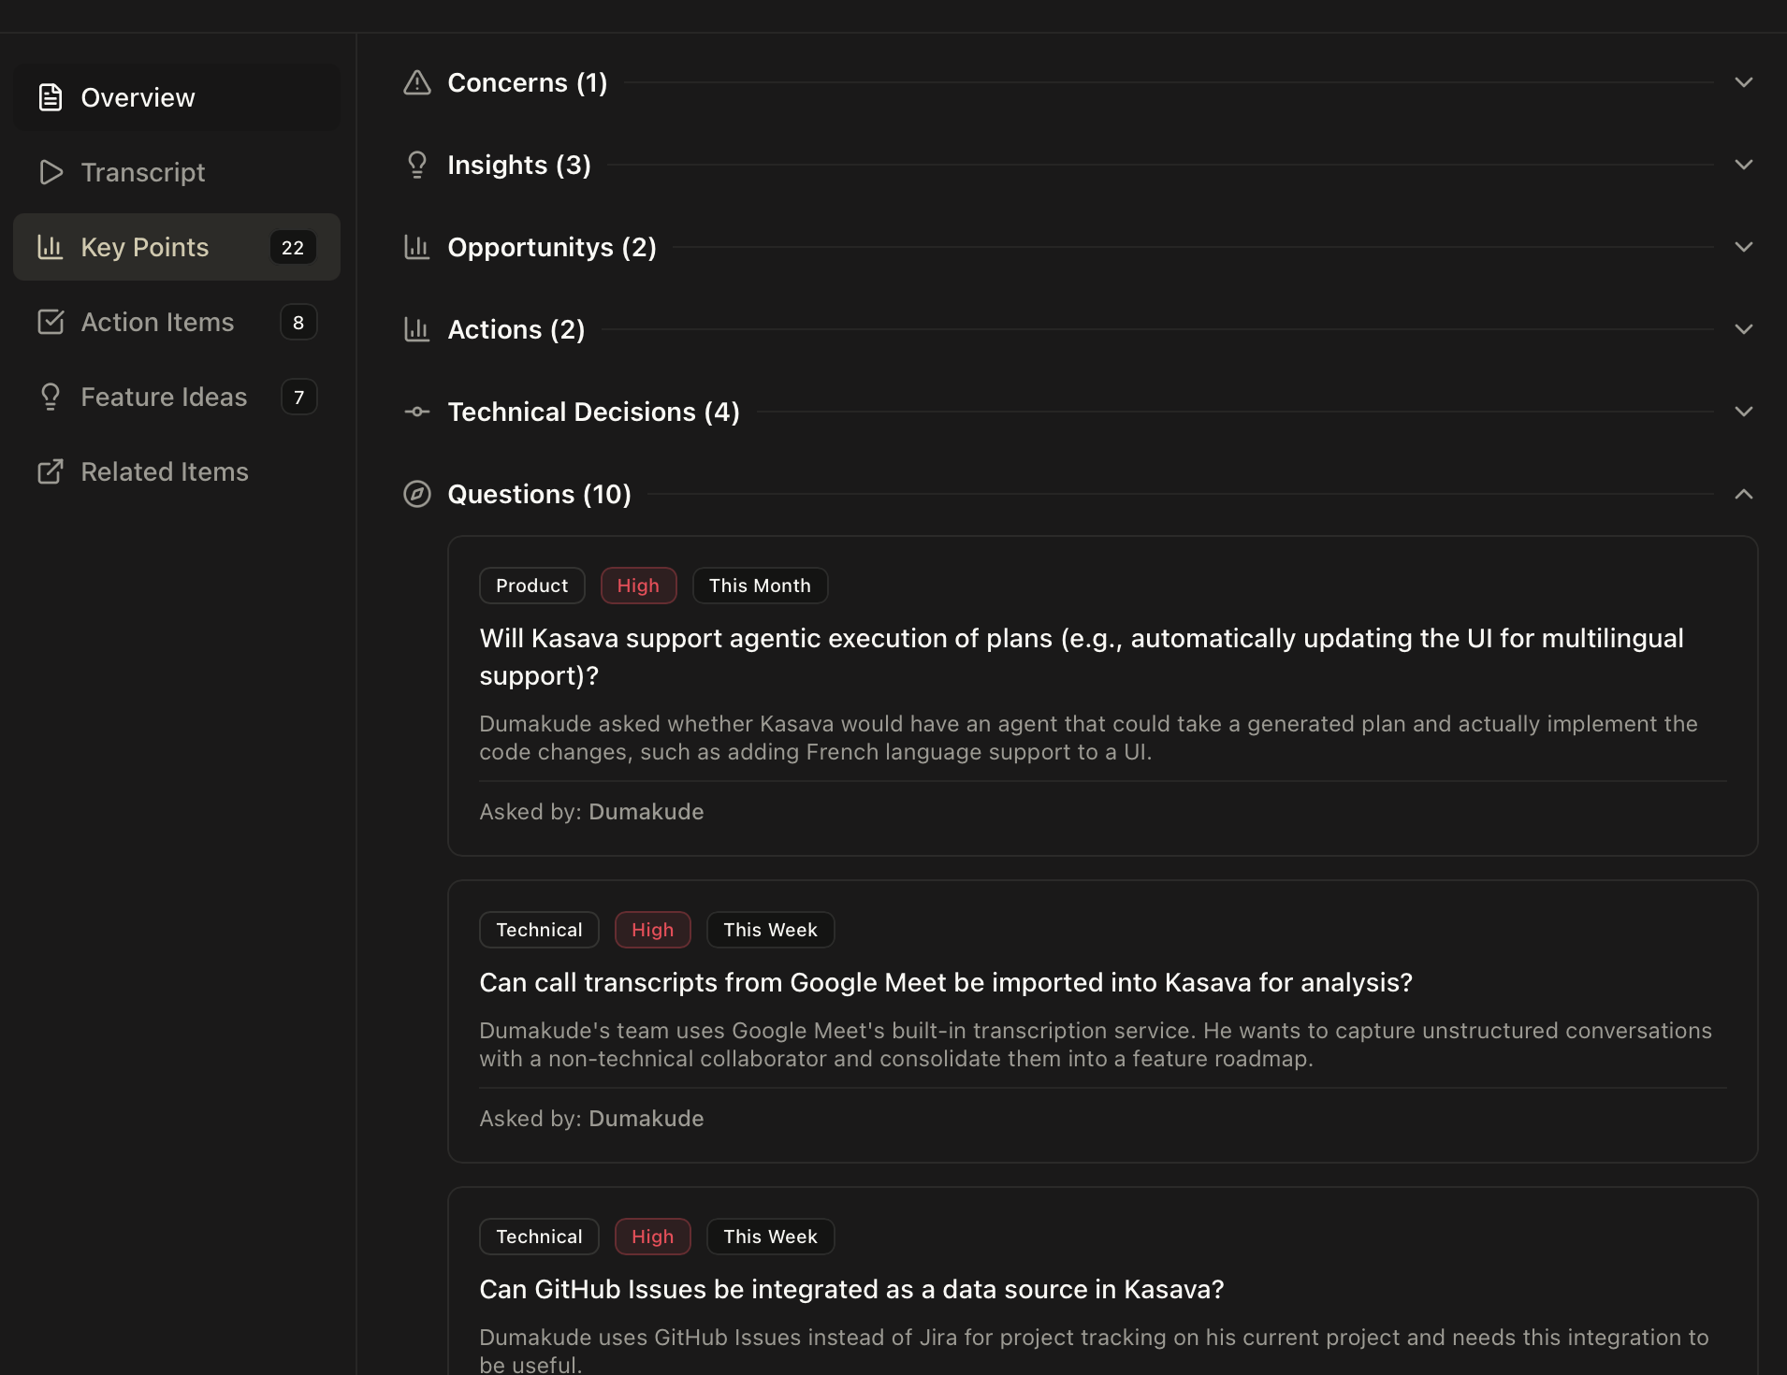
Task: Click the Opportunitys chart icon
Action: pyautogui.click(x=417, y=247)
